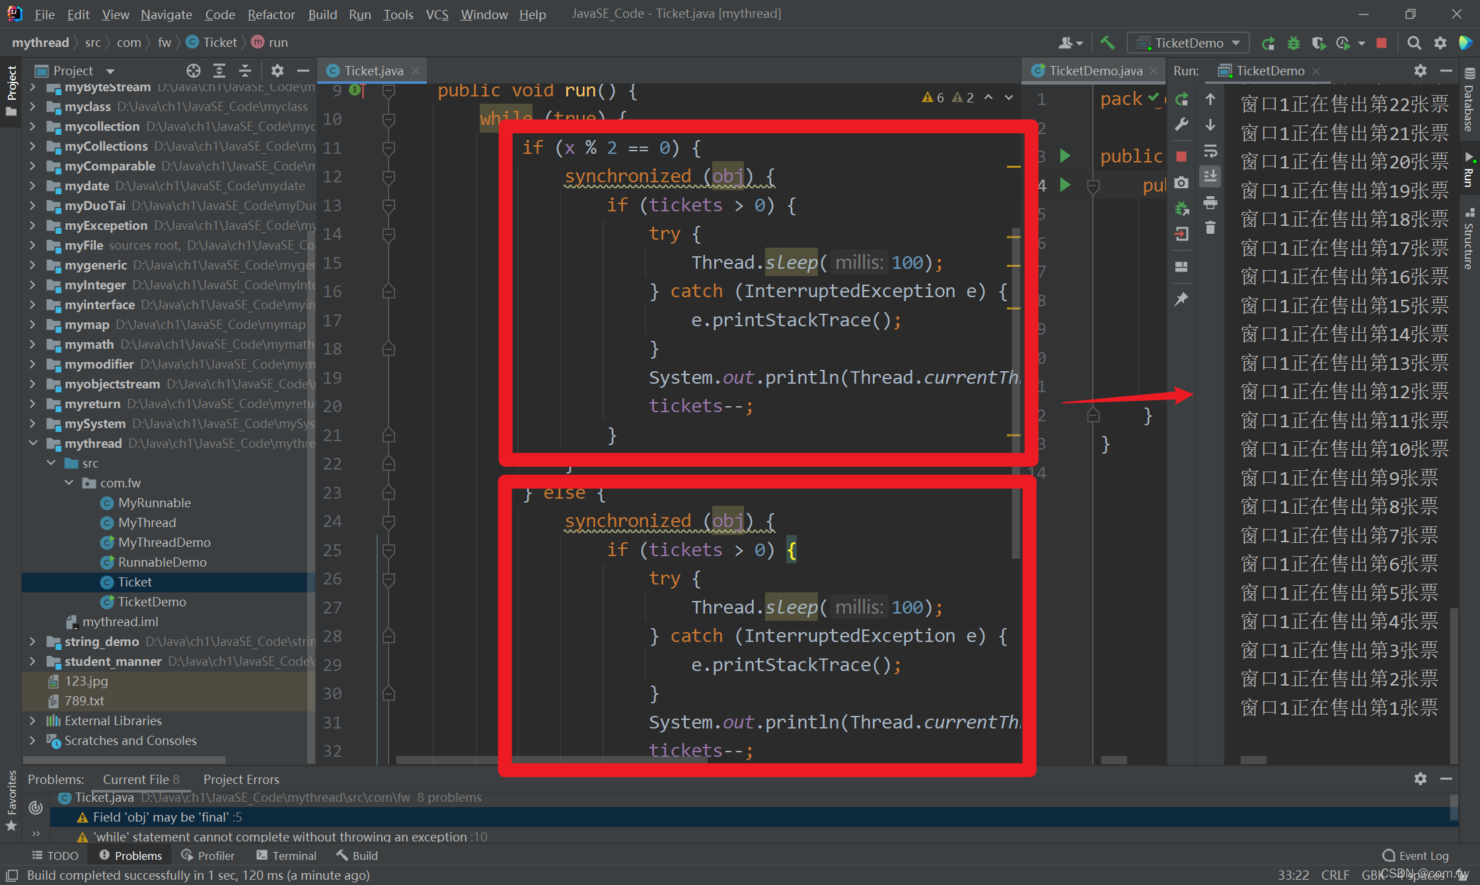Collapse the mythread module folder
This screenshot has width=1480, height=885.
[33, 443]
